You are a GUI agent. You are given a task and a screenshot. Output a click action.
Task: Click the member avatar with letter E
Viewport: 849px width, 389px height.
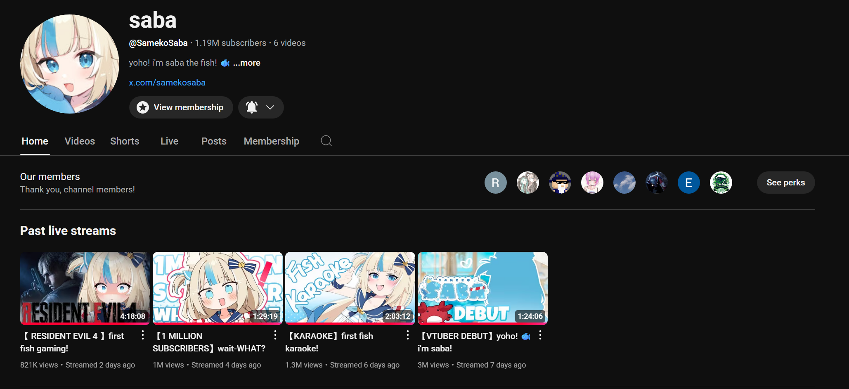tap(689, 183)
